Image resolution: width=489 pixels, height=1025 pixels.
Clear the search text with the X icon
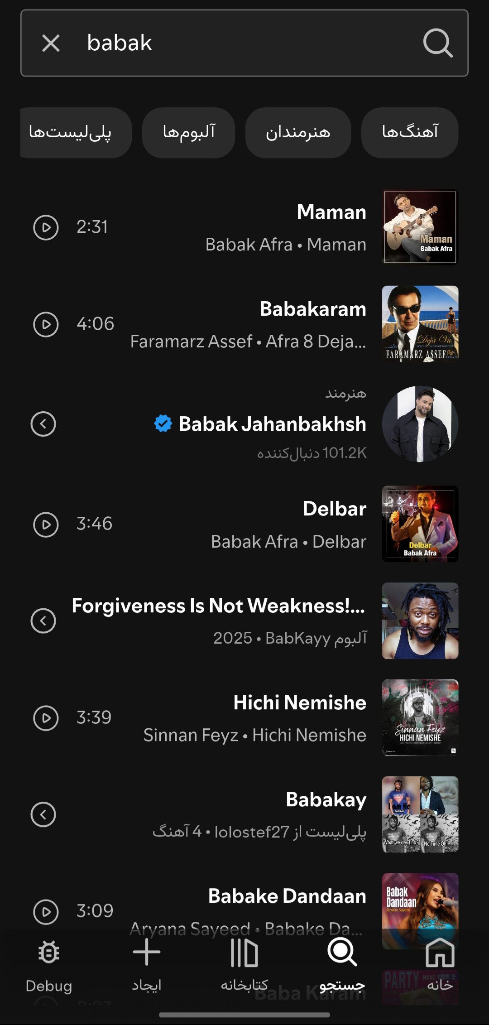(x=51, y=43)
